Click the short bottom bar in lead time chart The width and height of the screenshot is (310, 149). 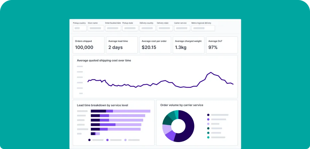click(95, 134)
